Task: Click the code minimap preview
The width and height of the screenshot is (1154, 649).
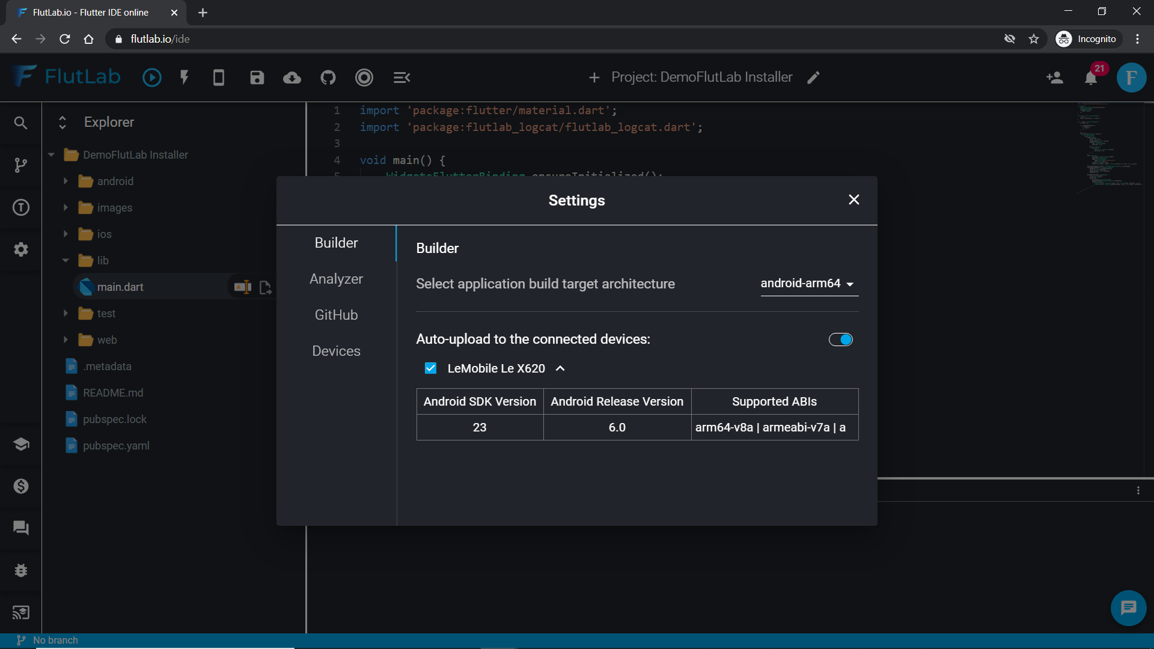Action: (1109, 147)
